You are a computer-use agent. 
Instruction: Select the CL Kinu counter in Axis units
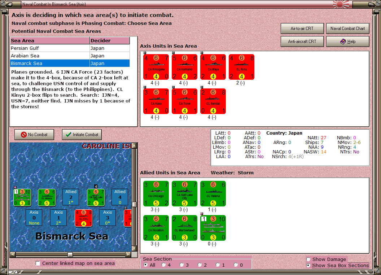coord(241,67)
